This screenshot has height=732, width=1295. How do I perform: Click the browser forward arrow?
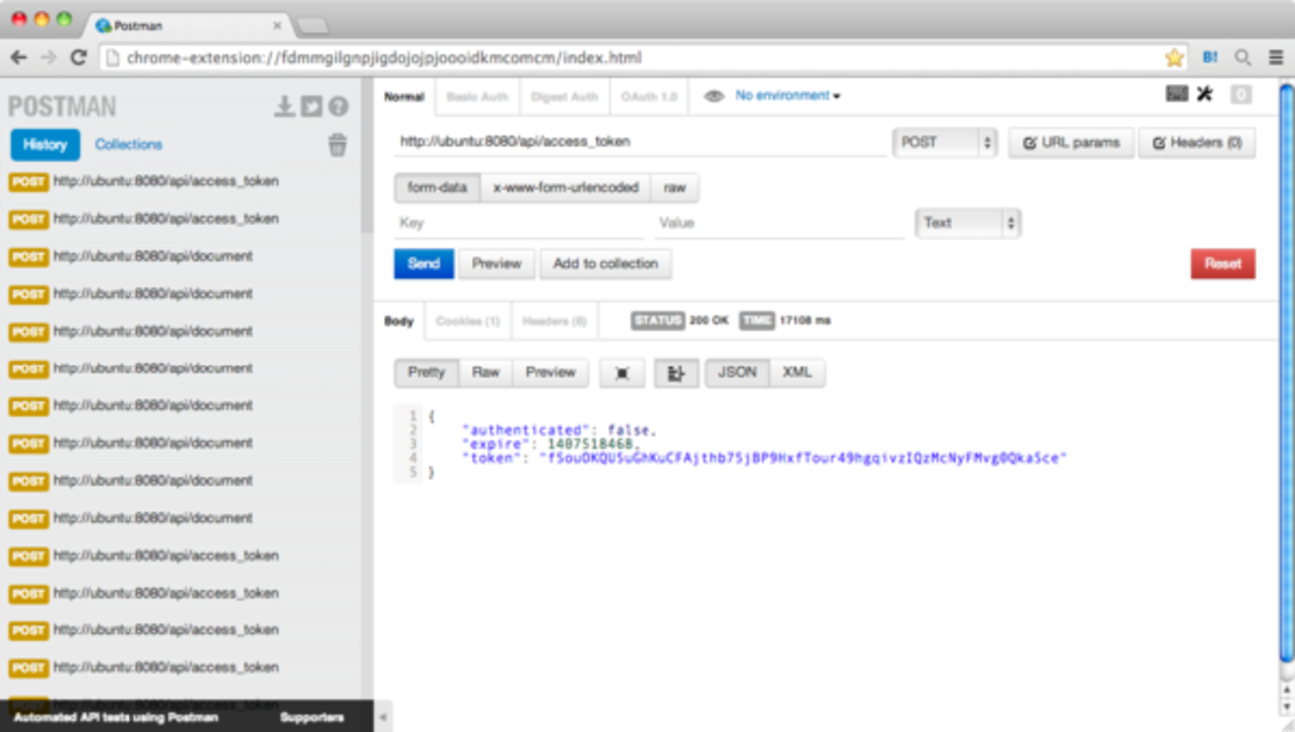tap(48, 57)
